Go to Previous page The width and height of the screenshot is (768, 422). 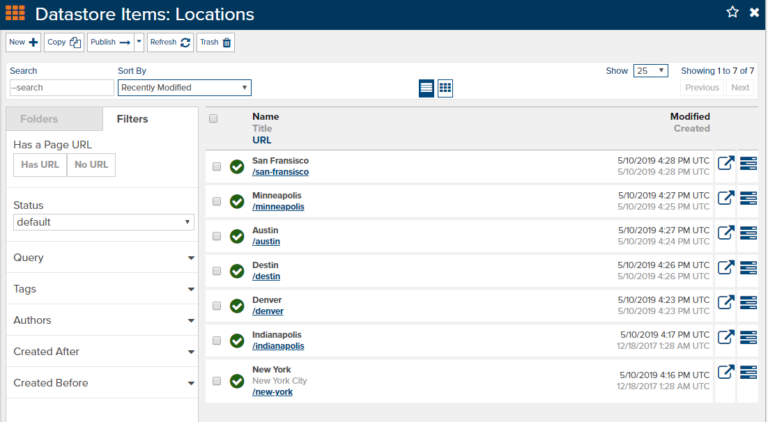(702, 88)
